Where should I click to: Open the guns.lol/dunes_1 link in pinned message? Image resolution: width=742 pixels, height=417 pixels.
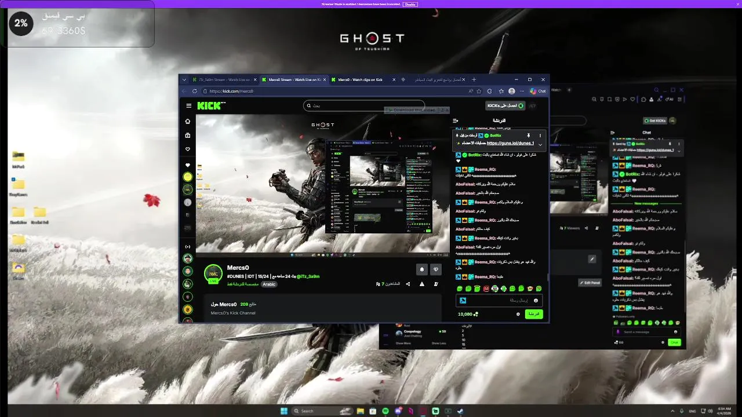510,143
